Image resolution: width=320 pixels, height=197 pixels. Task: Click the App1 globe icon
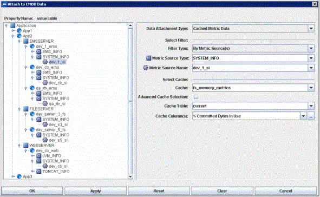(19, 31)
